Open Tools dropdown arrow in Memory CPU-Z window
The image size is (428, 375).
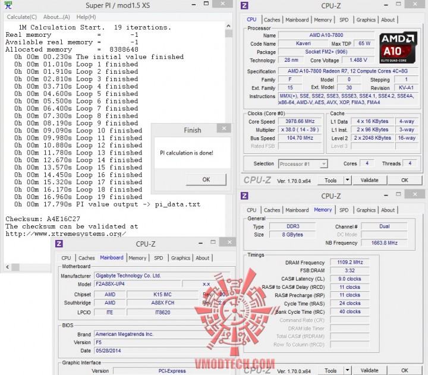pyautogui.click(x=348, y=371)
